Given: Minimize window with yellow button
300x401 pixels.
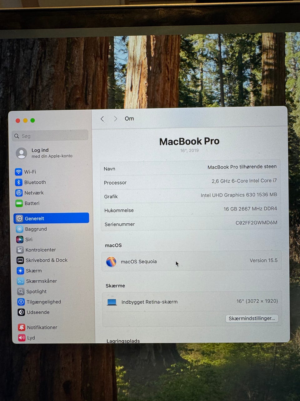Looking at the screenshot, I should (25, 121).
